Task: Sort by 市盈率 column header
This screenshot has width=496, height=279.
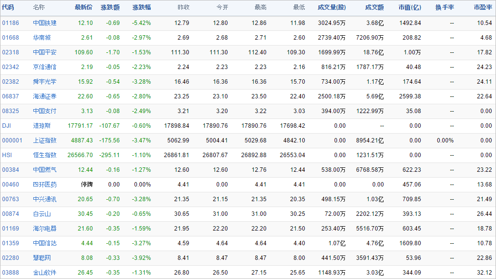Action: (483, 7)
